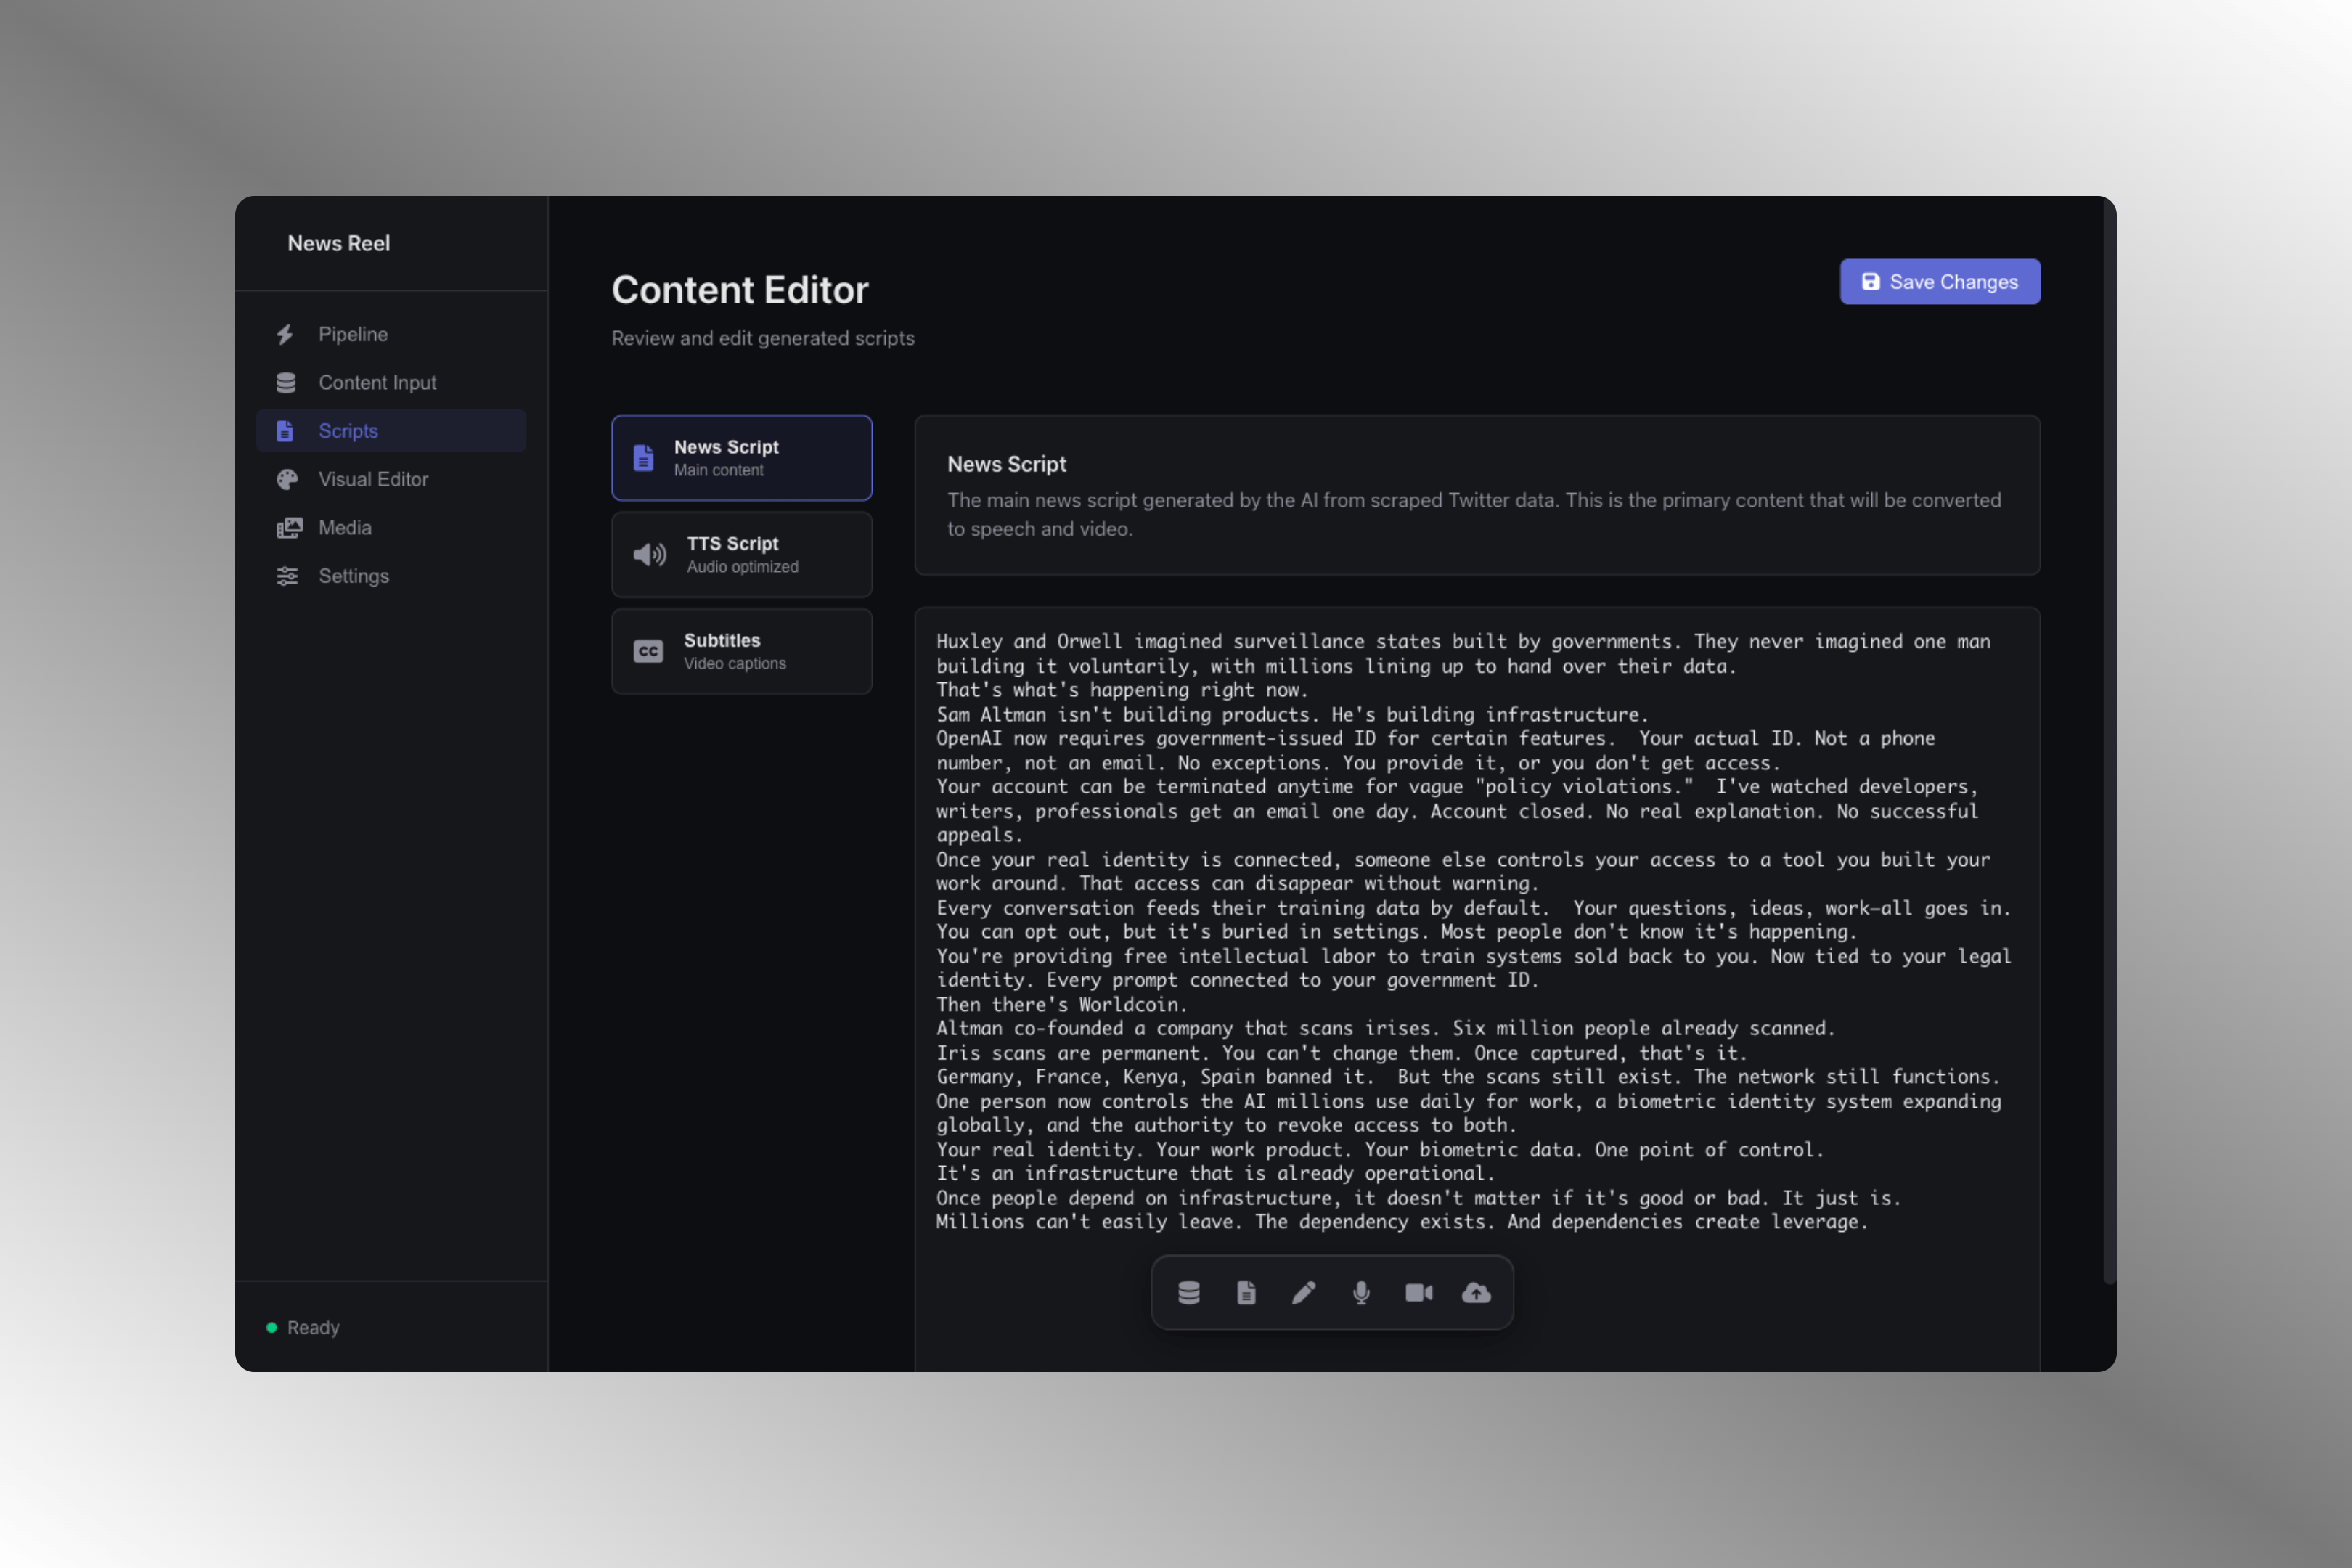Click the pencil edit icon in toolbar
The height and width of the screenshot is (1568, 2352).
tap(1304, 1293)
